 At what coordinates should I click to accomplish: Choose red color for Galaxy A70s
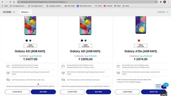pos(139,41)
